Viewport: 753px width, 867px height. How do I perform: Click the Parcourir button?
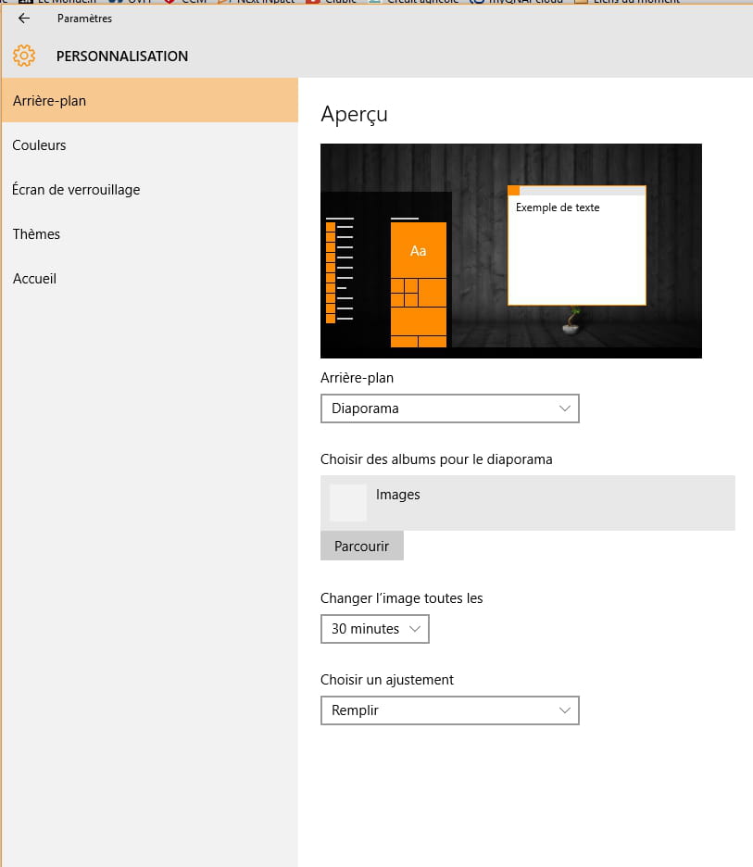(361, 546)
